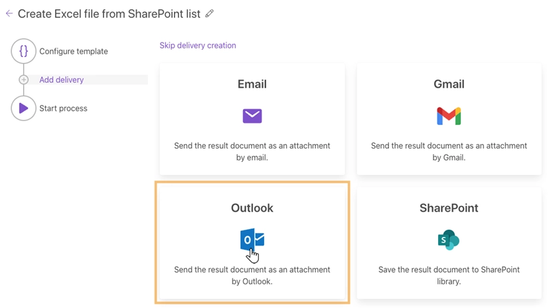Choose the Gmail logo icon
Image resolution: width=551 pixels, height=308 pixels.
click(x=449, y=116)
